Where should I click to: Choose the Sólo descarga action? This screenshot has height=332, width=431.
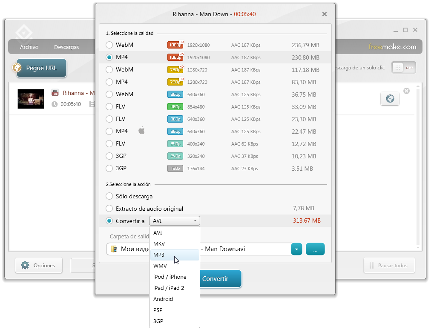coord(109,196)
